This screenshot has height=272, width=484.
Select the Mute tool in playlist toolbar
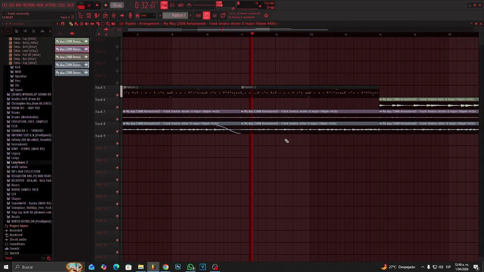[x=87, y=23]
